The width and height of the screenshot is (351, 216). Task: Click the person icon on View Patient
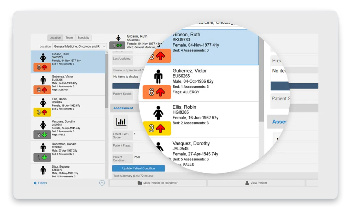(247, 183)
